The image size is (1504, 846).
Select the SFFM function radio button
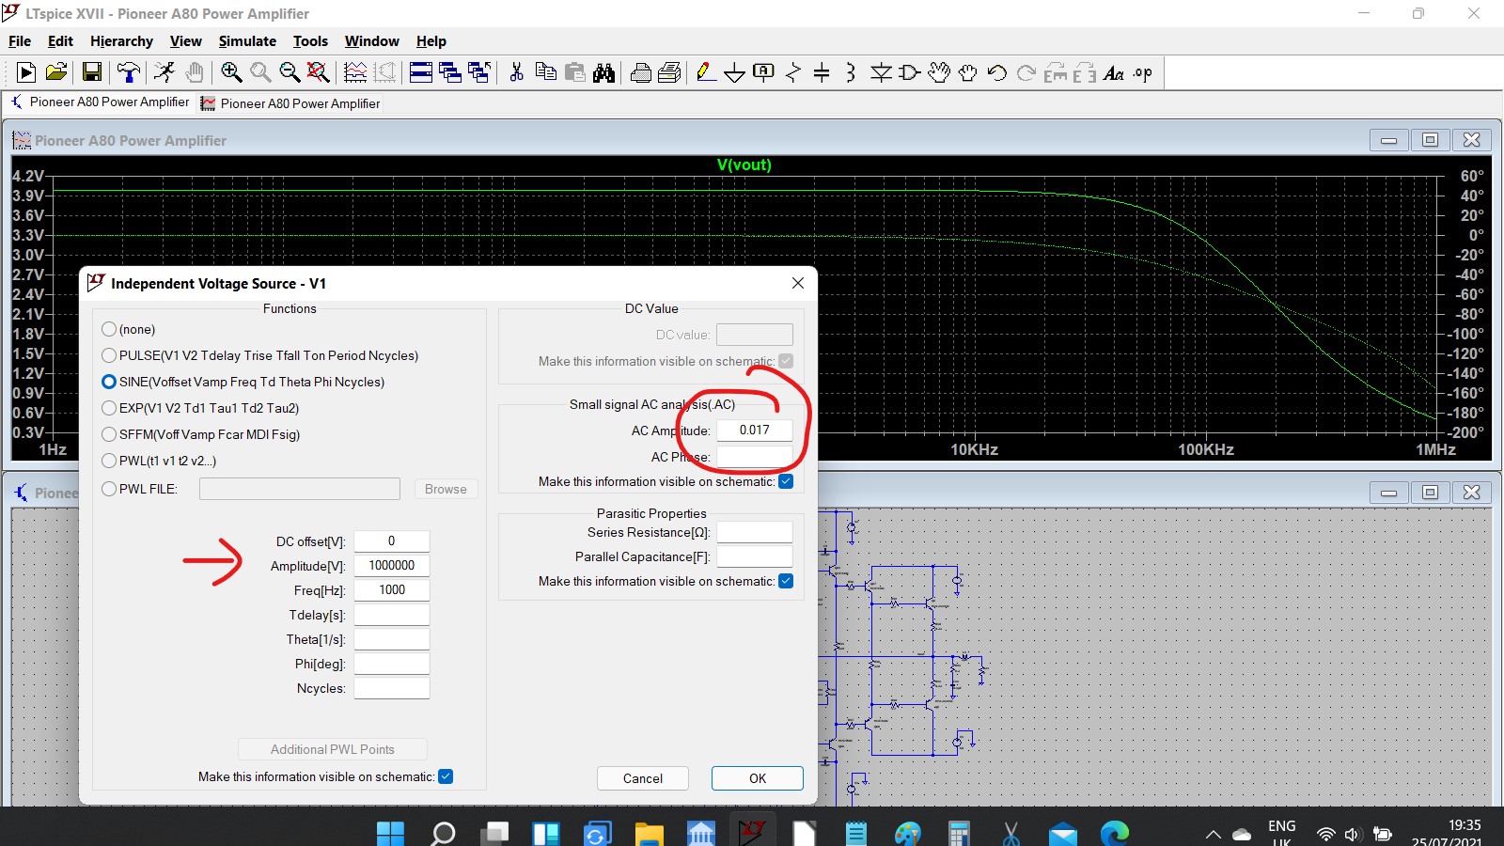[109, 434]
